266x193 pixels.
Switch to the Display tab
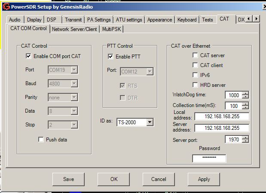pos(34,20)
